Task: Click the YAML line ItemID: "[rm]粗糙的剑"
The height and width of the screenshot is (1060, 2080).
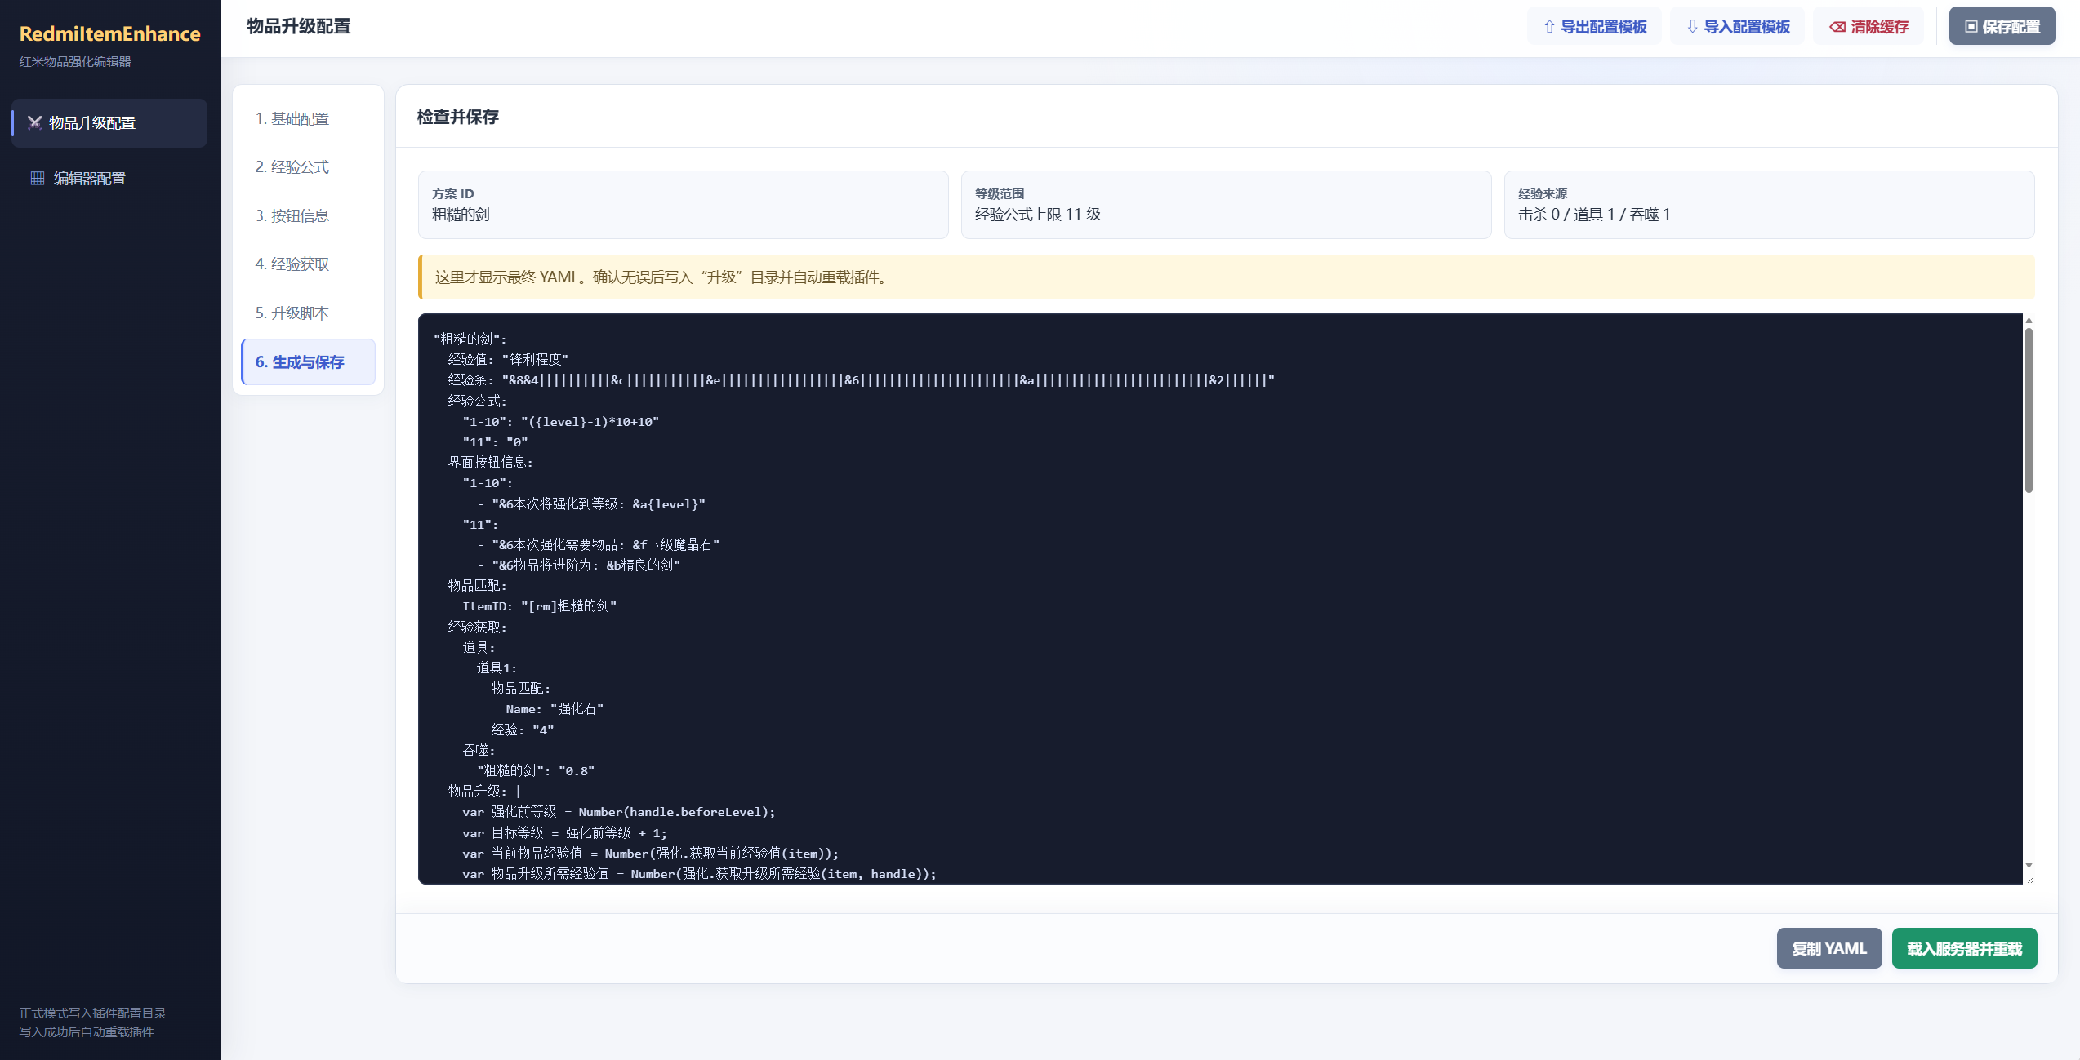Action: coord(539,606)
